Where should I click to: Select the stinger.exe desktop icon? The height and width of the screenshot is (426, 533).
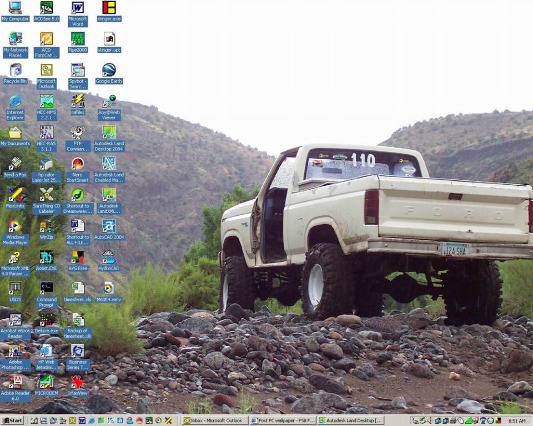pos(109,11)
